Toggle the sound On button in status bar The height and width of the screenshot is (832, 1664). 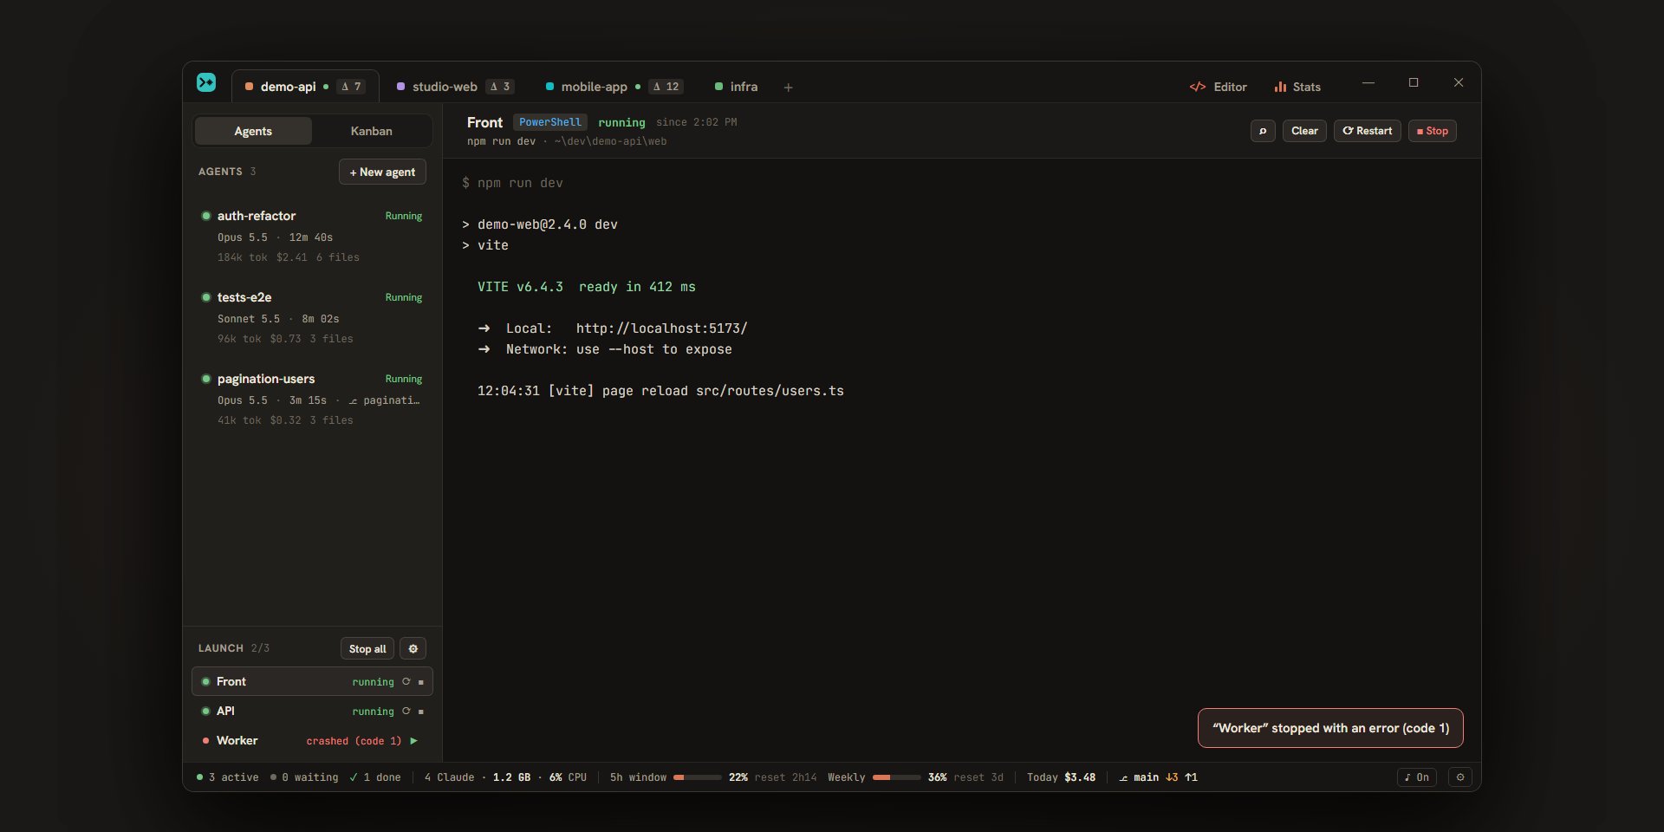click(1417, 777)
